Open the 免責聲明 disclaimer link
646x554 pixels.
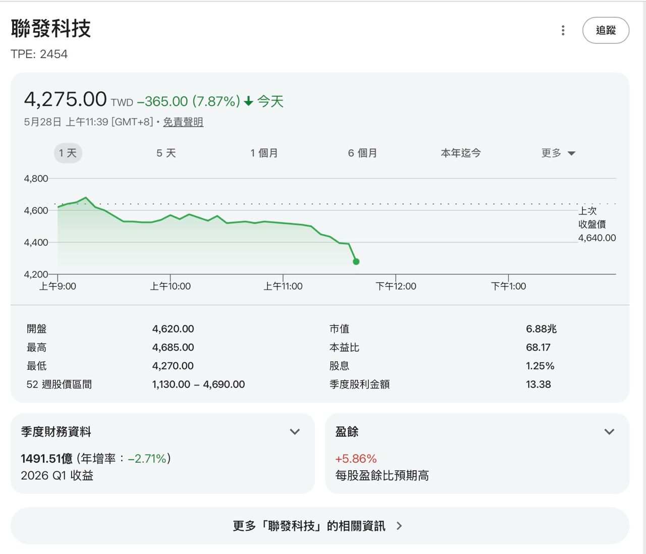[183, 122]
